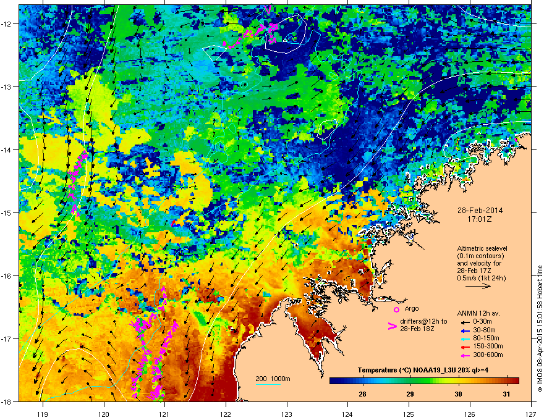
Task: Click the magenta Argo circle marker in legend
Action: [x=396, y=309]
